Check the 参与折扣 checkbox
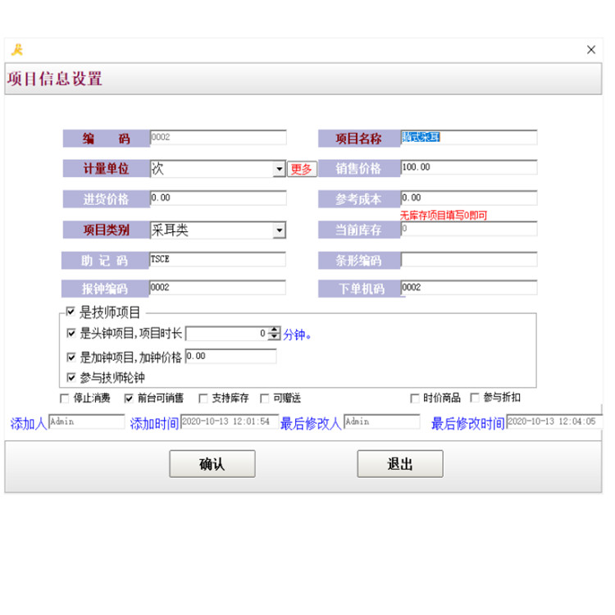 coord(475,398)
